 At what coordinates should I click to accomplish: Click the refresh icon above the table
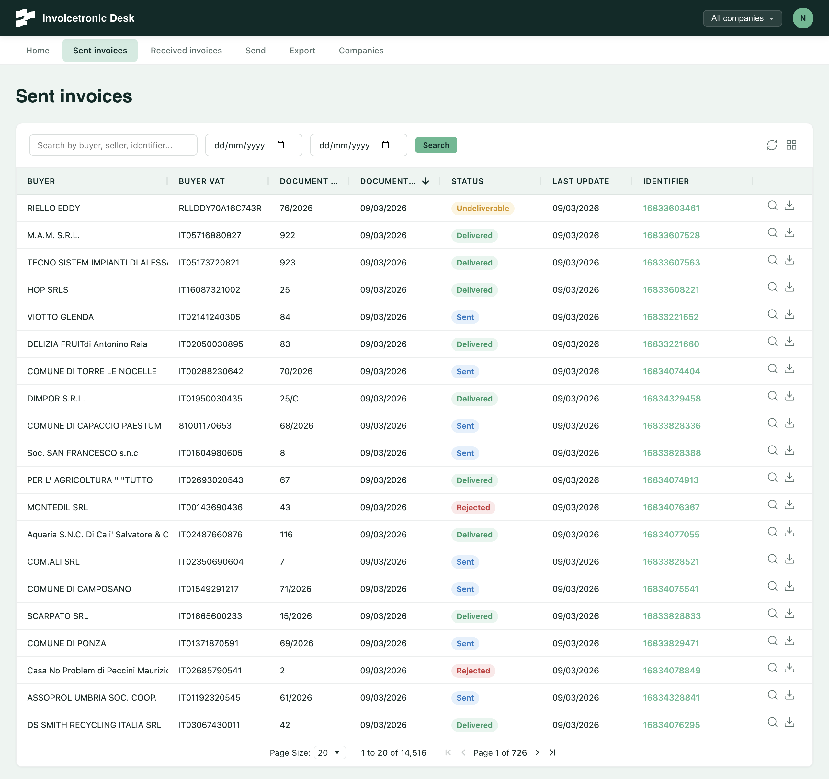[772, 145]
